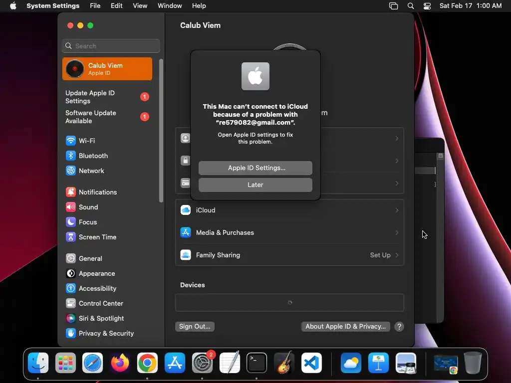Select the Focus moon icon

point(71,222)
